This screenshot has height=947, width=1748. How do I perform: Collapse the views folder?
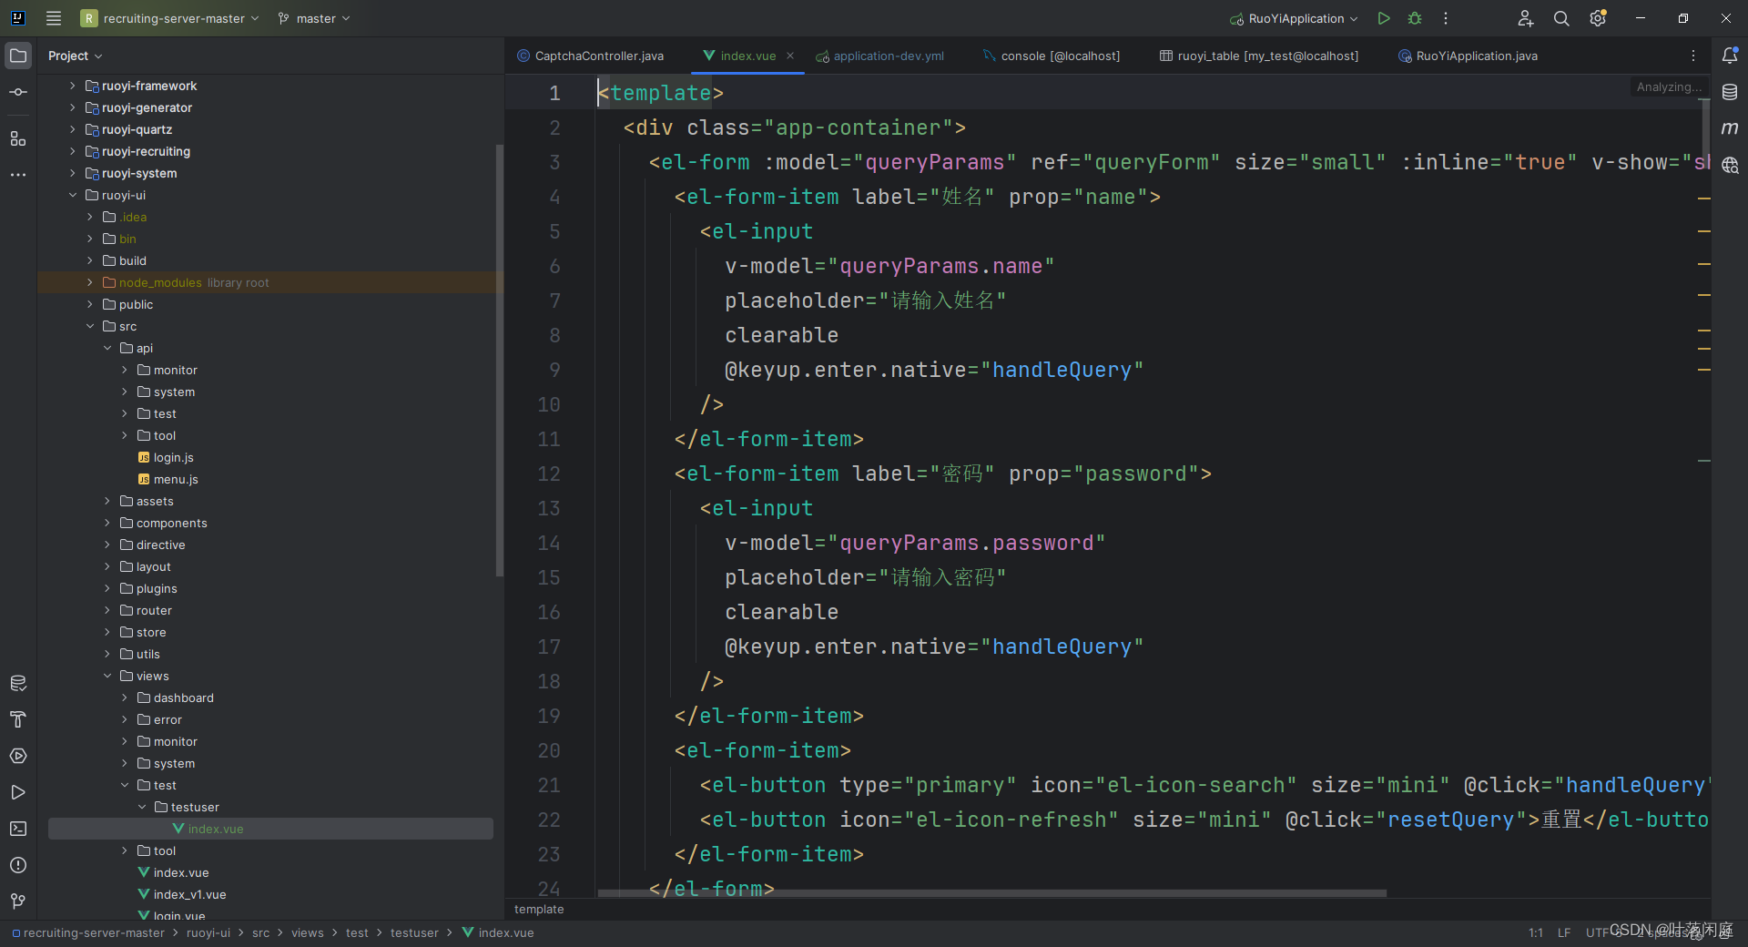pyautogui.click(x=107, y=676)
